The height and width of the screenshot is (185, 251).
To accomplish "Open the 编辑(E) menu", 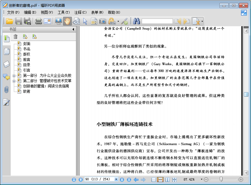I will tap(30, 12).
